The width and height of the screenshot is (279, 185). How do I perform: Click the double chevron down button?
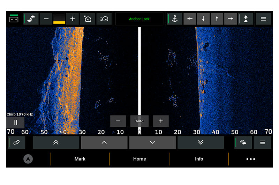tap(201, 142)
